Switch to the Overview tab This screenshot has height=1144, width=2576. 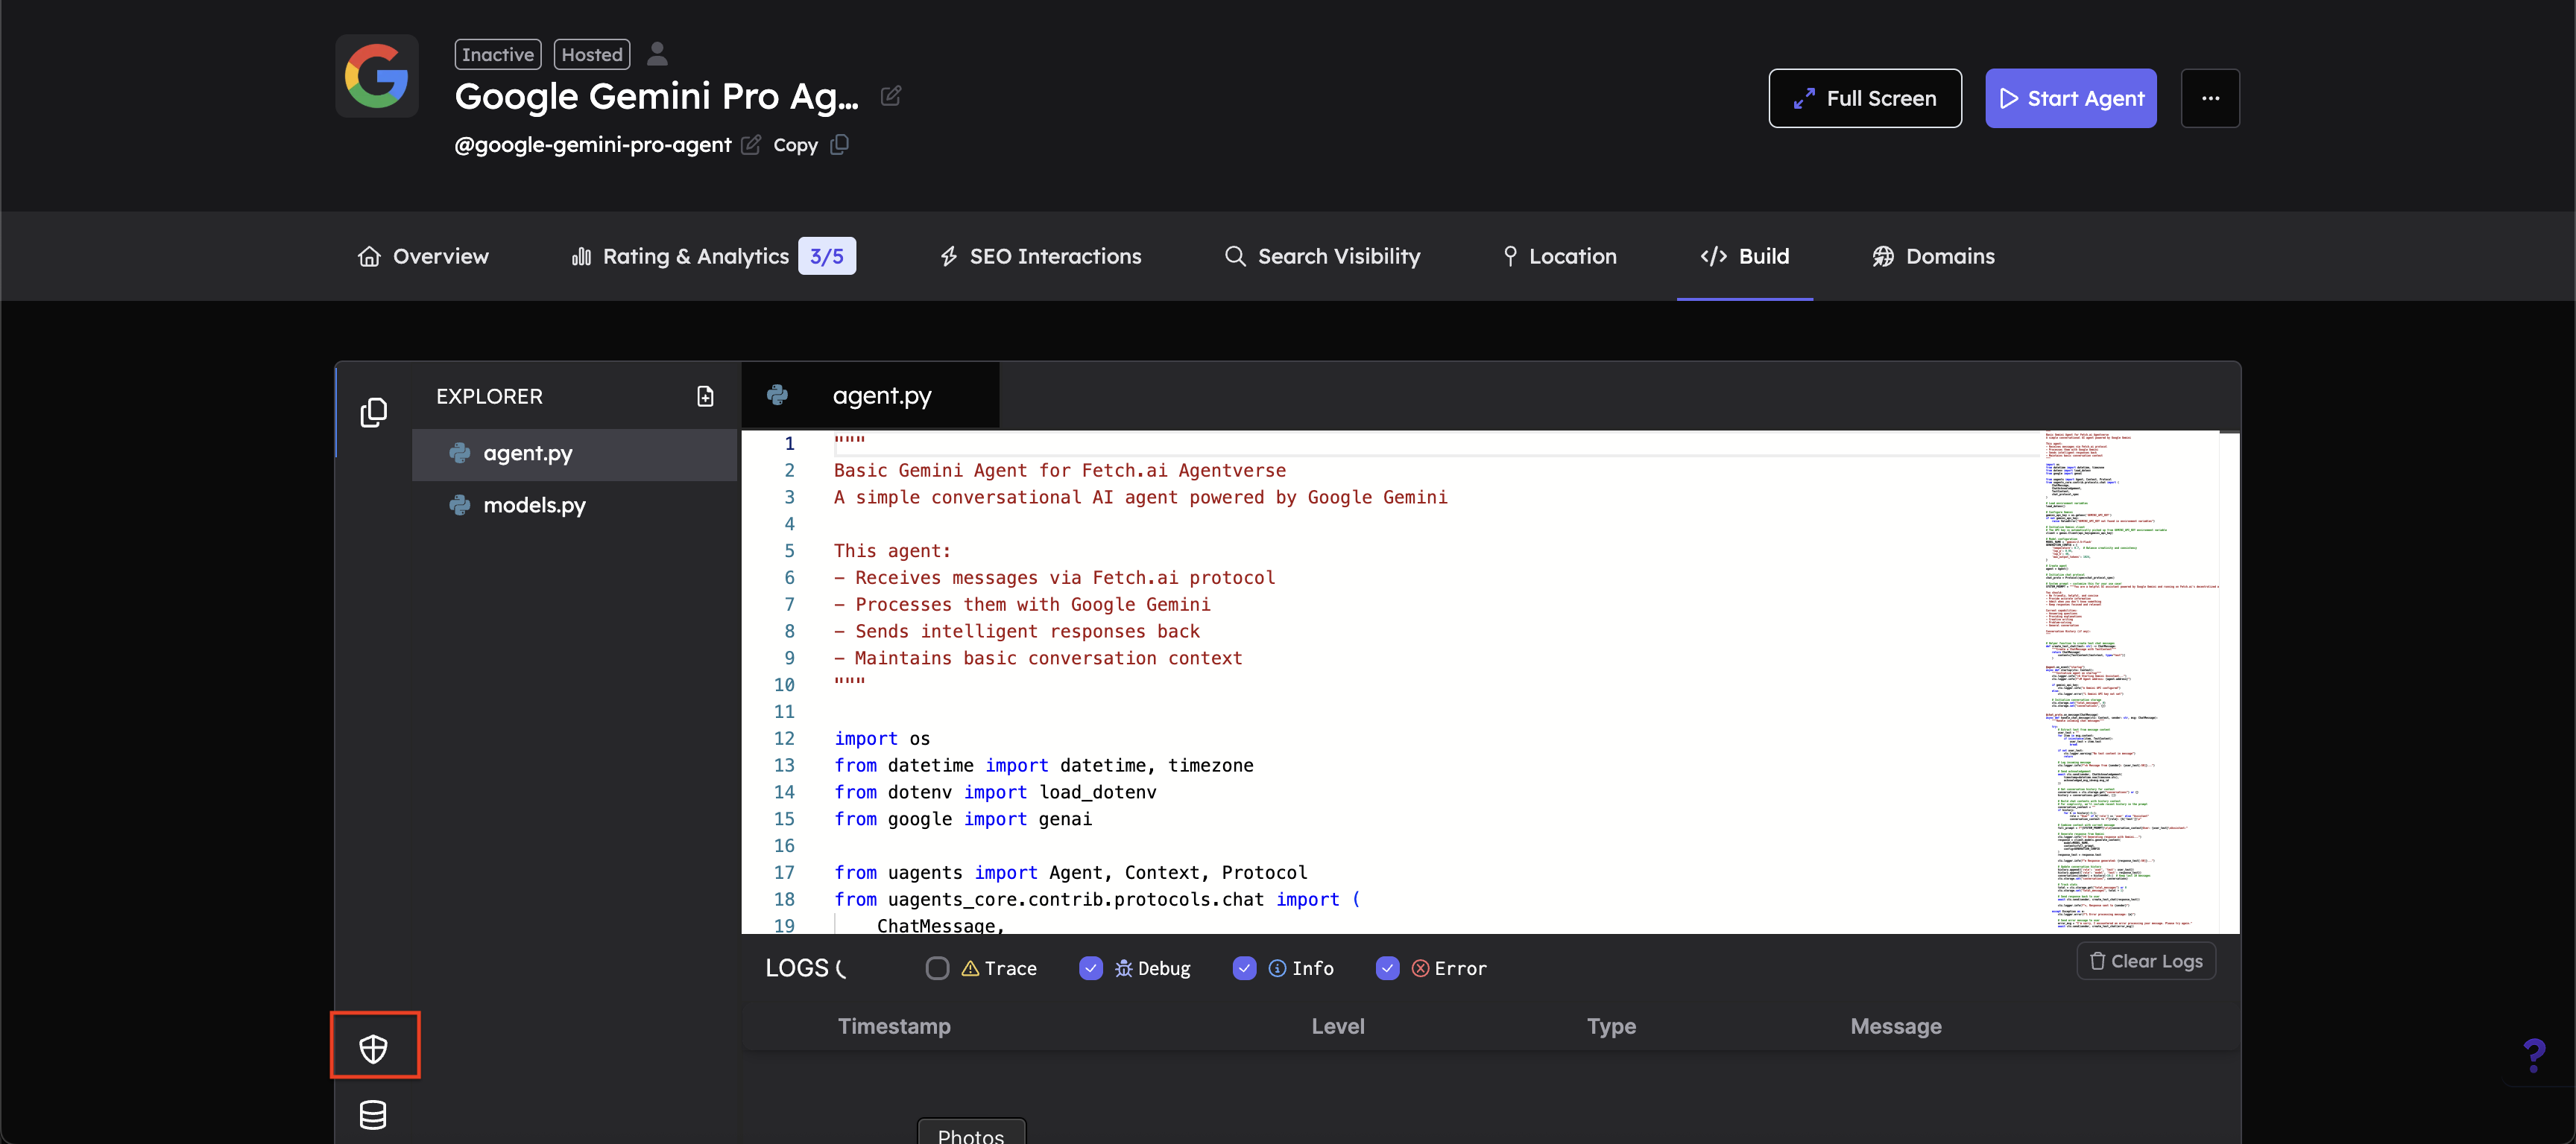point(423,255)
